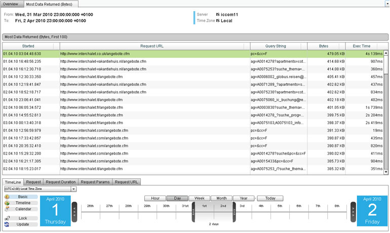This screenshot has width=390, height=233.
Task: Click the Update refresh icon
Action: pos(7,224)
